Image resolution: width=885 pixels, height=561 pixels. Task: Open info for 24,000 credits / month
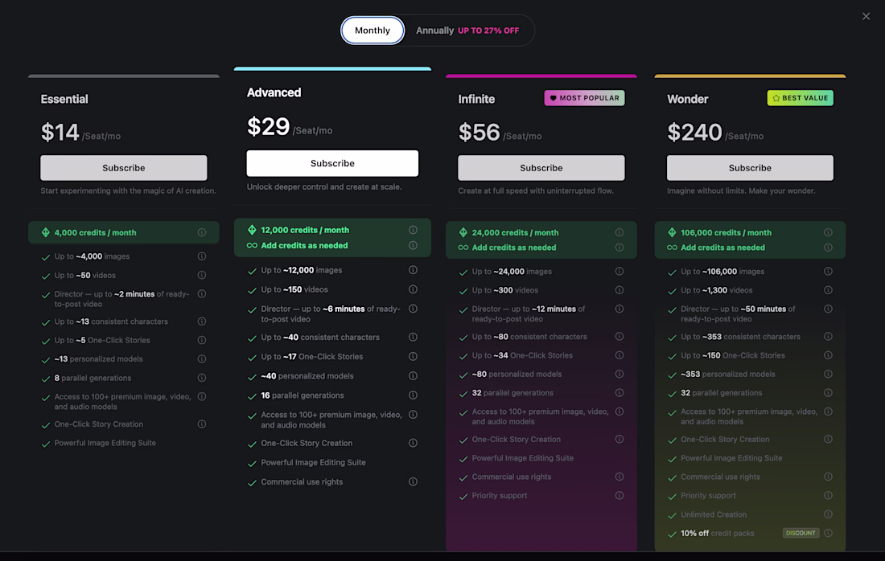pyautogui.click(x=619, y=232)
